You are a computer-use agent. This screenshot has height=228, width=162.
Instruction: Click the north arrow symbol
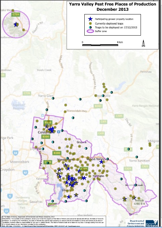pyautogui.click(x=143, y=43)
